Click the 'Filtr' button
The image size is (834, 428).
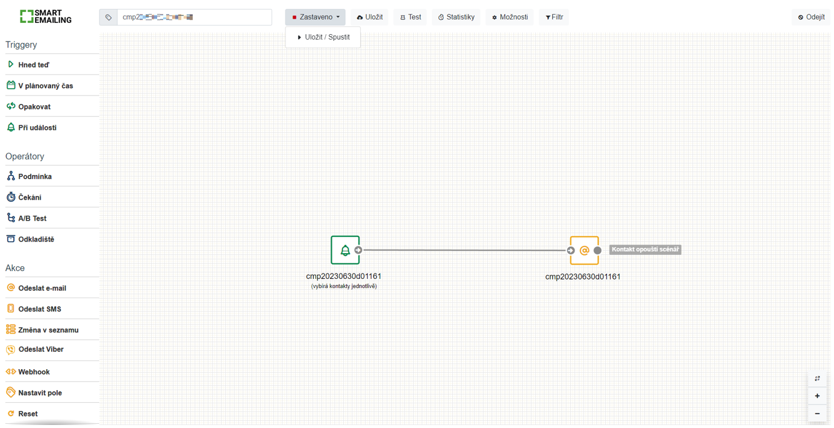click(x=554, y=17)
